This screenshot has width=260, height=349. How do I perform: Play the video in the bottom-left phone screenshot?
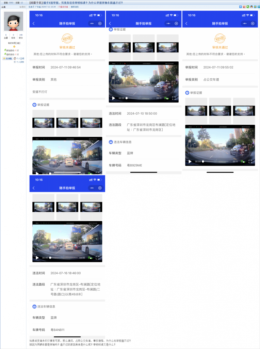pos(37,258)
